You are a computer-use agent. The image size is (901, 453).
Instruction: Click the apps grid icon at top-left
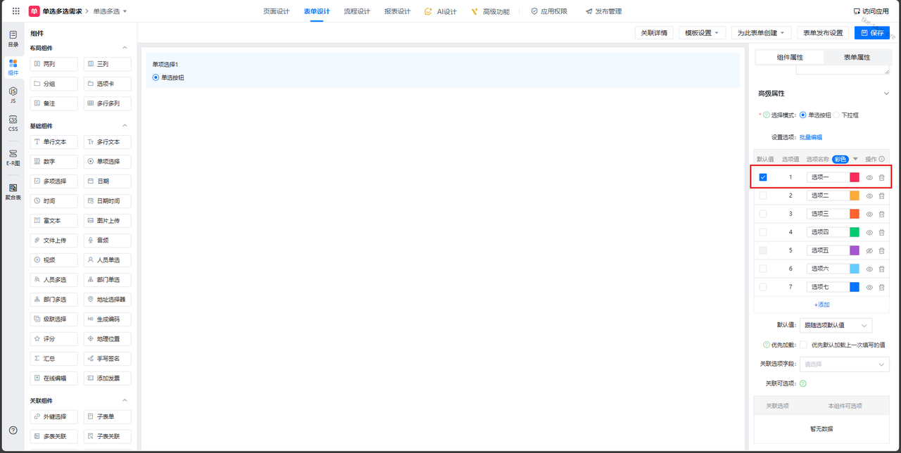pos(15,11)
